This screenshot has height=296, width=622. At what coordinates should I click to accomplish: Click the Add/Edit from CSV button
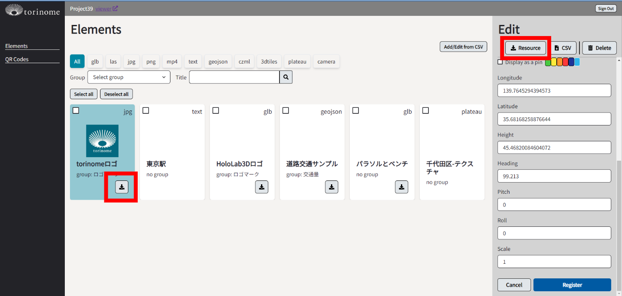(463, 47)
